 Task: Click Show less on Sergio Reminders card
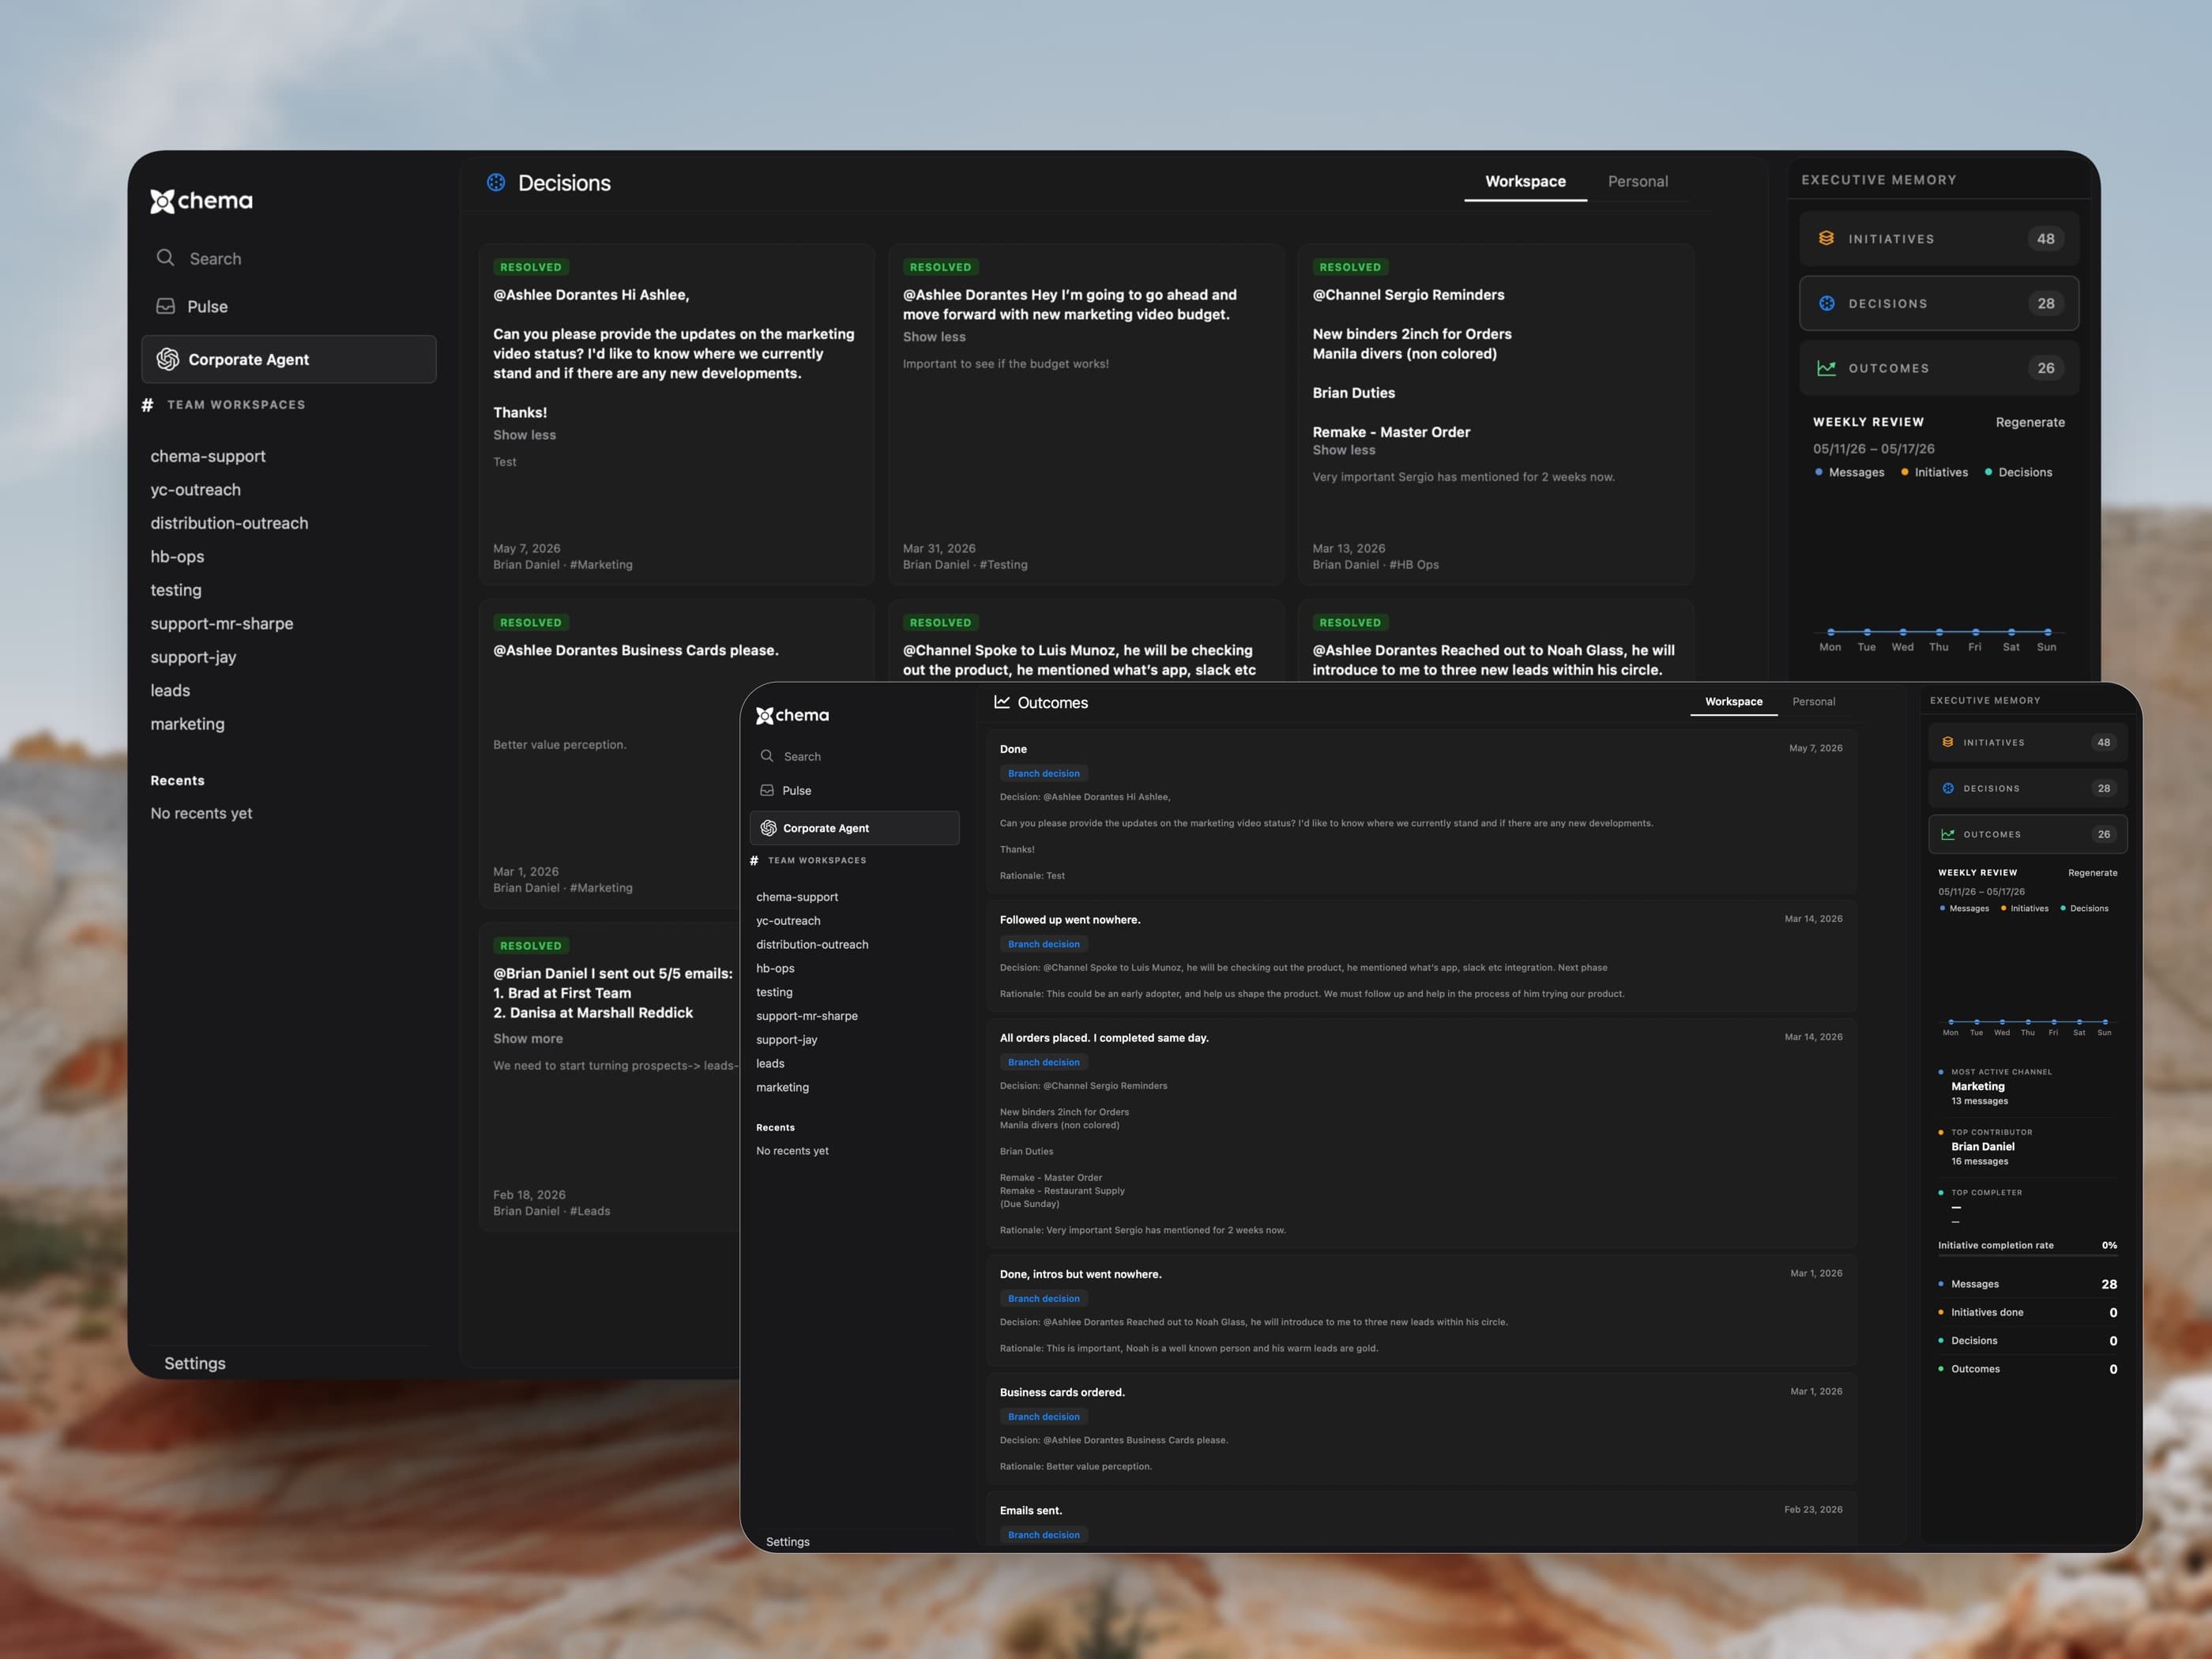click(1344, 450)
